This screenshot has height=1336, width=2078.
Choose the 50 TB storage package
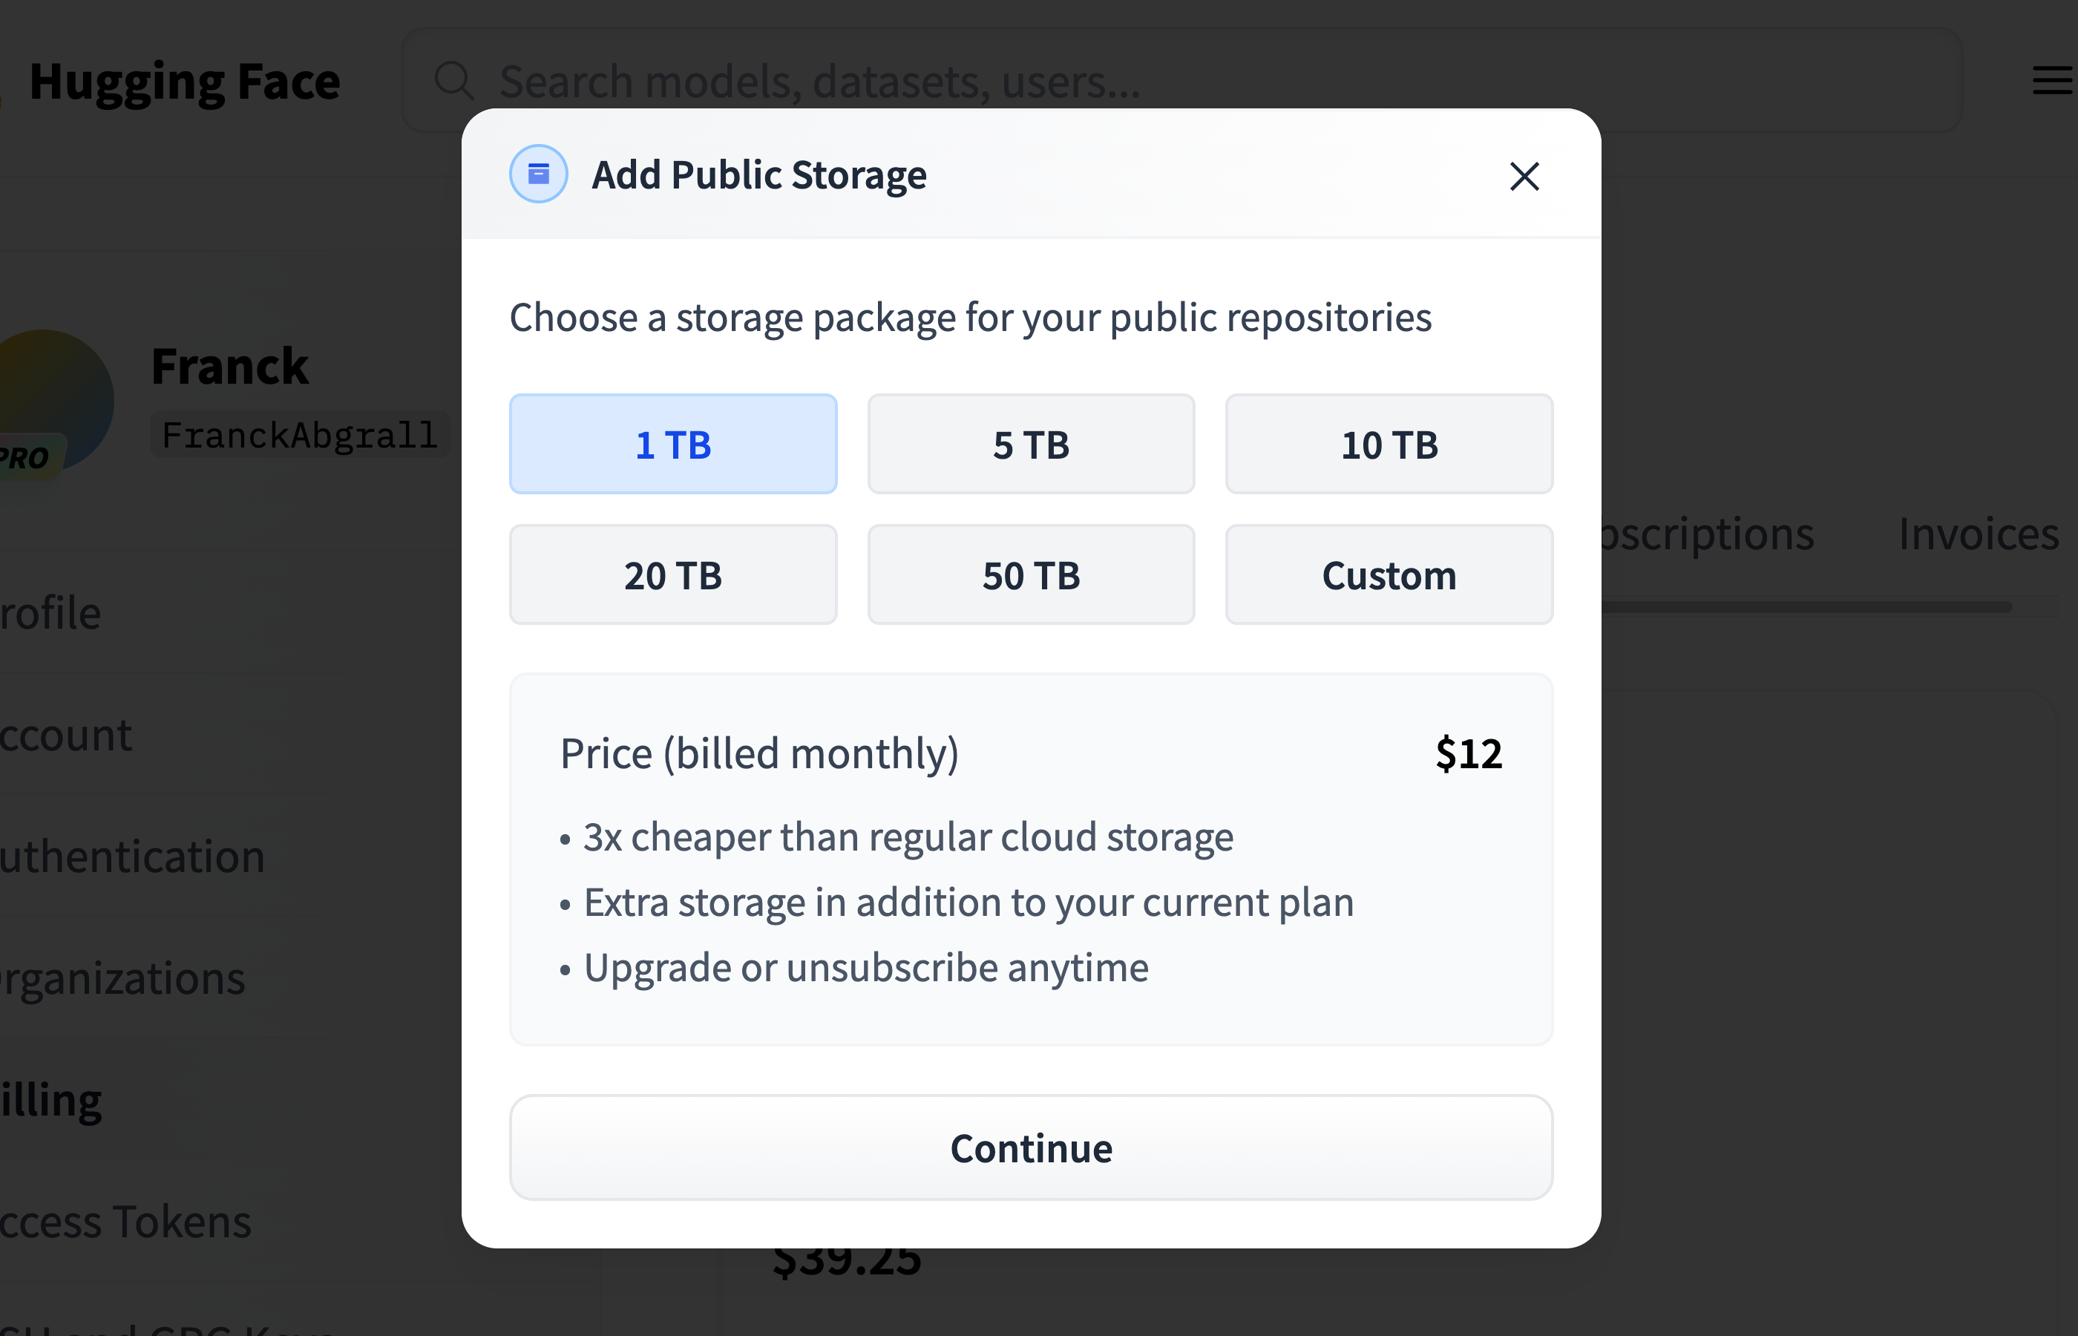1031,575
